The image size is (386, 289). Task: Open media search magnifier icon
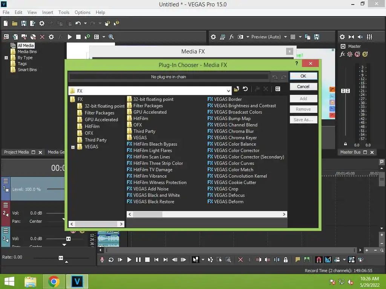pos(111,37)
